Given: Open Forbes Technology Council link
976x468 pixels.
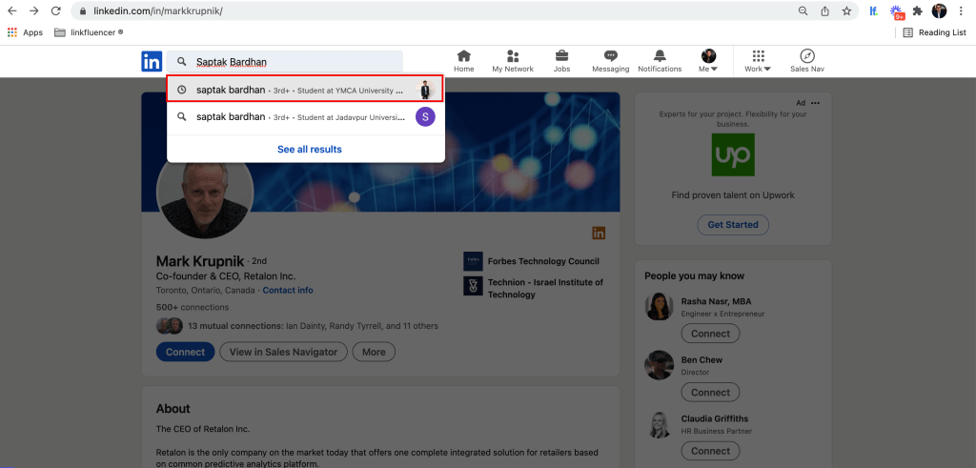Looking at the screenshot, I should [x=543, y=261].
